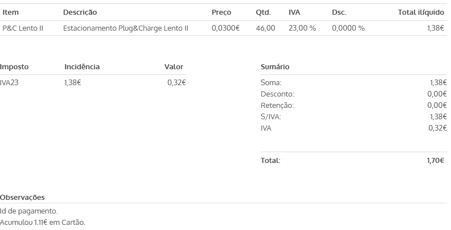451x230 pixels.
Task: Click the Observações heading
Action: tap(22, 198)
